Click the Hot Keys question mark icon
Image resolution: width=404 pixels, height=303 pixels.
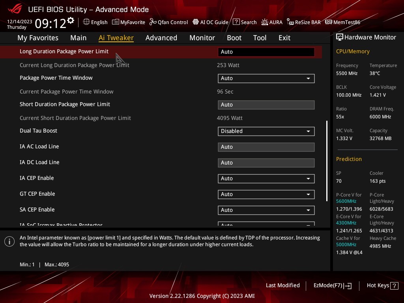pos(394,286)
